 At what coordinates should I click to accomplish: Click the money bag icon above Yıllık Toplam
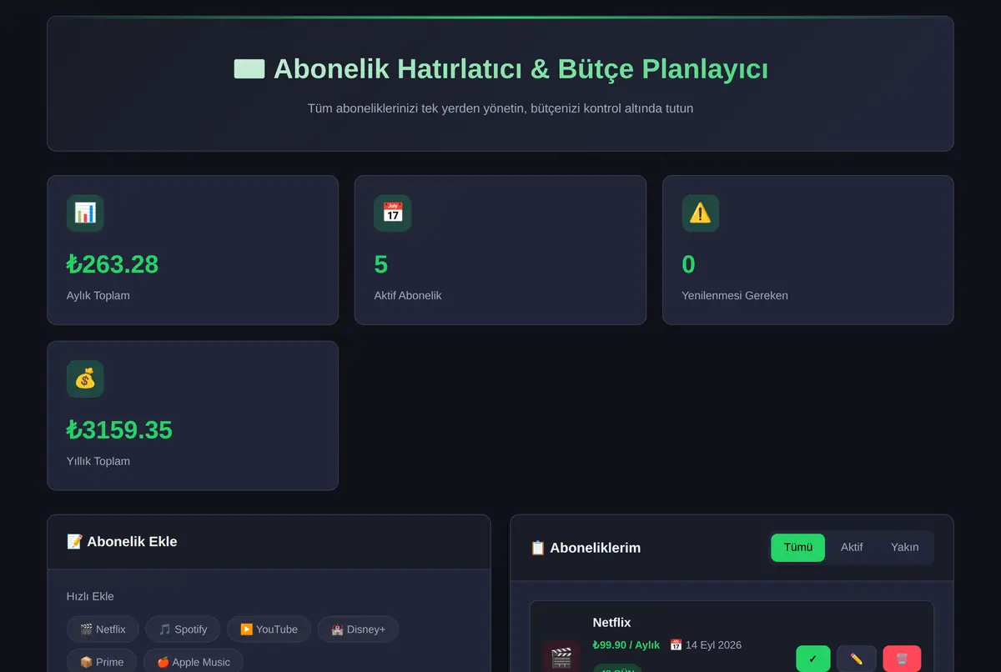click(85, 379)
